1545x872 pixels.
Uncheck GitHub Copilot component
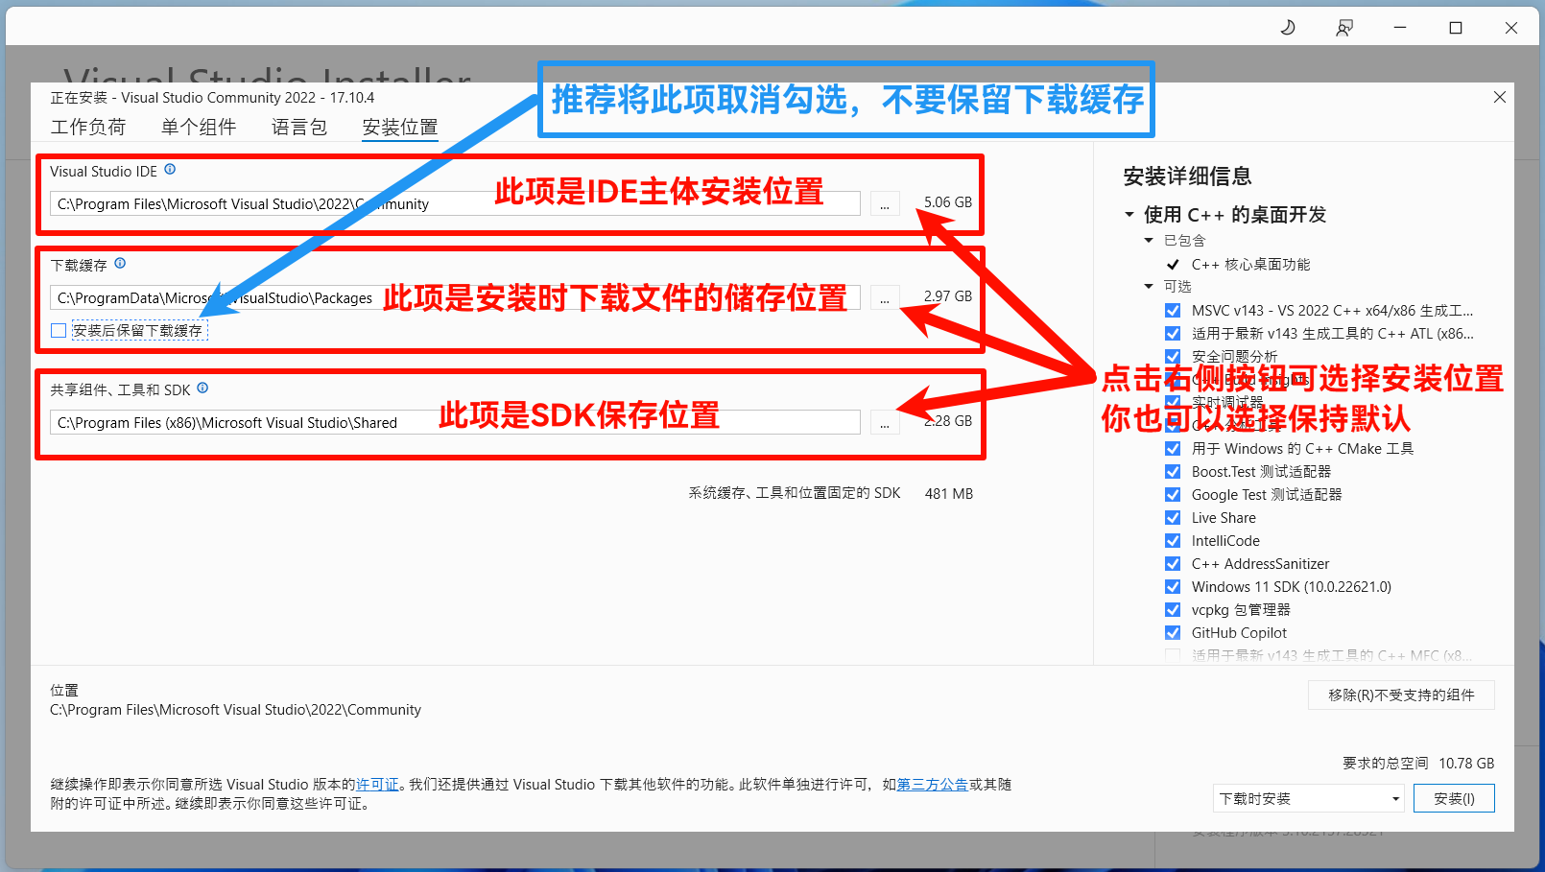[1173, 633]
